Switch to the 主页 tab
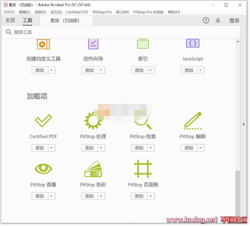 10,20
